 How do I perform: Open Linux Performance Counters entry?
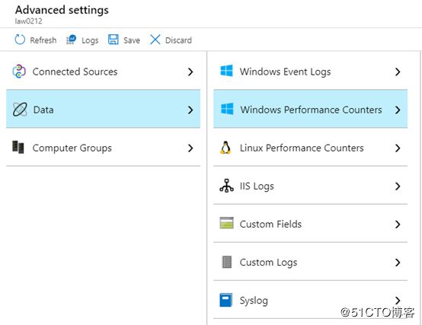310,148
